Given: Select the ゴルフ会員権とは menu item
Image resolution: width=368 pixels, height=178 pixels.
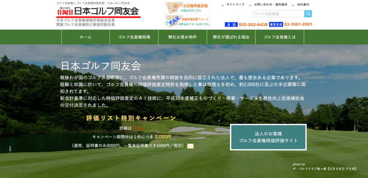Looking at the screenshot, I should (x=280, y=37).
